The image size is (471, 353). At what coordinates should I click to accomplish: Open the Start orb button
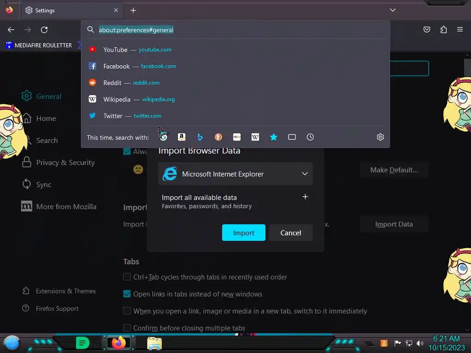click(x=11, y=343)
